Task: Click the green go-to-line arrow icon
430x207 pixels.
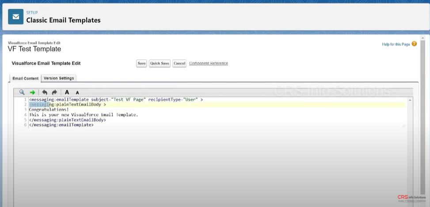Action: point(32,92)
